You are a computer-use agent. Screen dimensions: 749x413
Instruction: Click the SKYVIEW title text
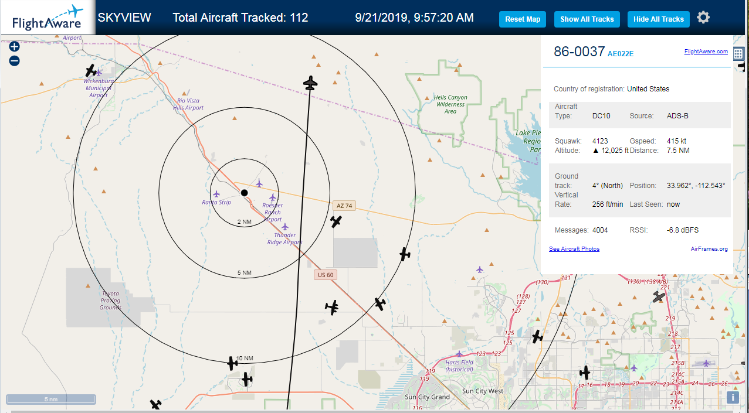pos(124,18)
